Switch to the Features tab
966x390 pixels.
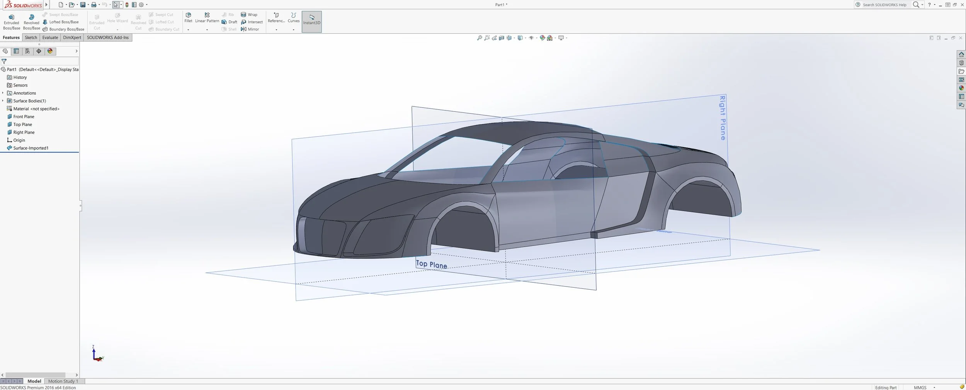pyautogui.click(x=11, y=37)
